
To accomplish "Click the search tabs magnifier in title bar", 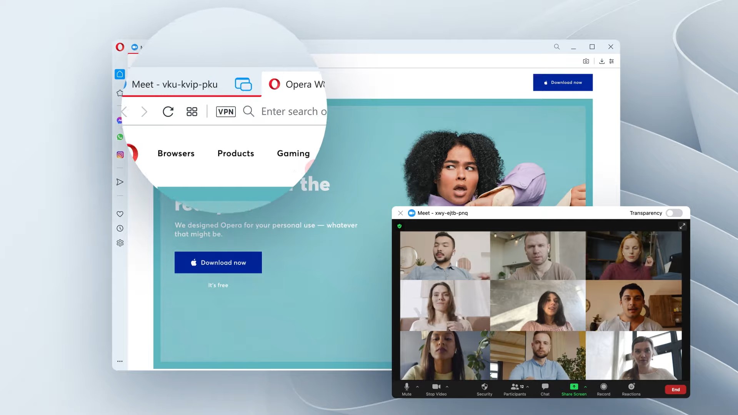I will tap(556, 47).
